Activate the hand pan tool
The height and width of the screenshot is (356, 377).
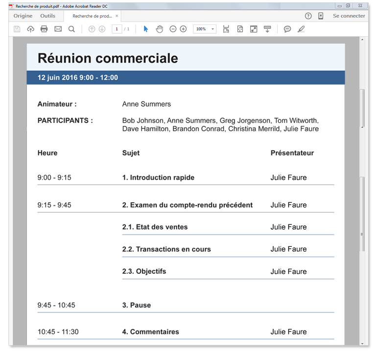point(159,29)
